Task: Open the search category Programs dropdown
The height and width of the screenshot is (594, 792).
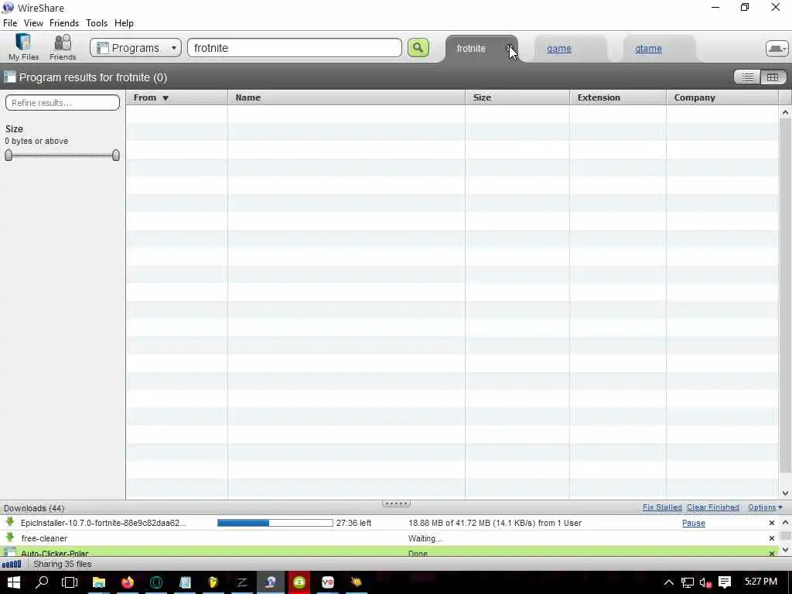Action: (135, 48)
